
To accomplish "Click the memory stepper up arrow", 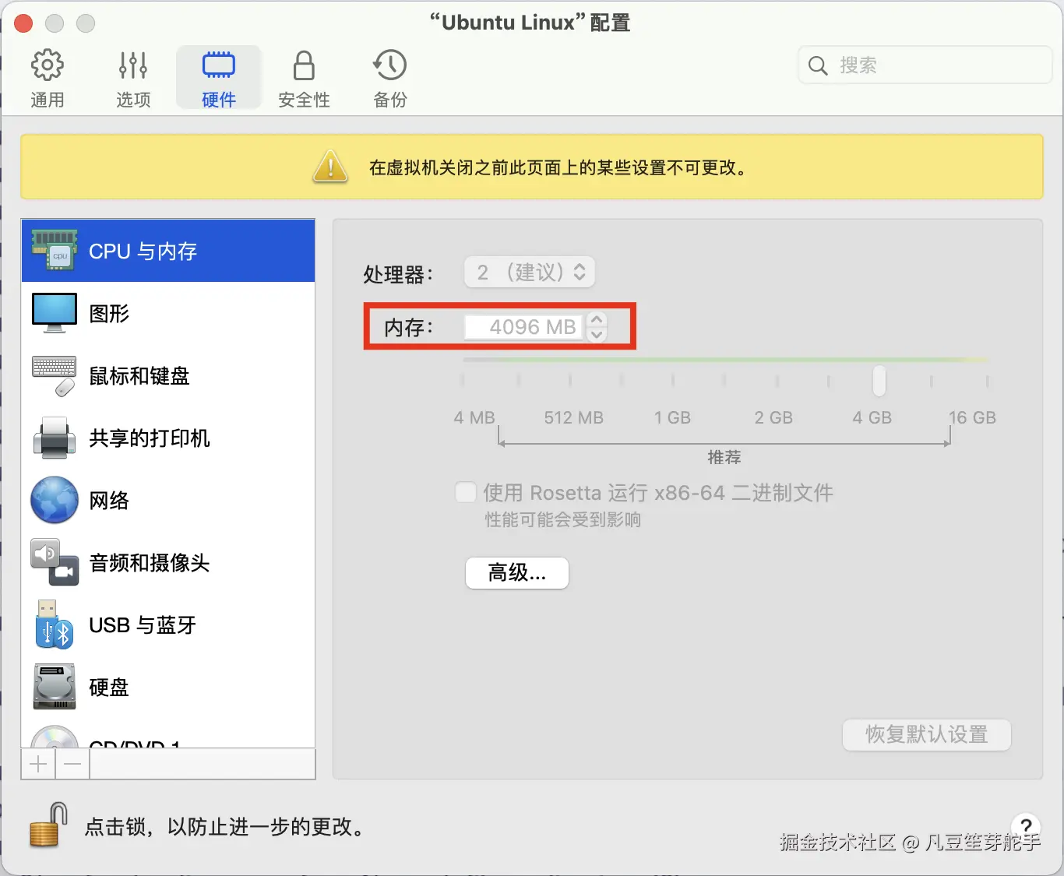I will [x=597, y=319].
